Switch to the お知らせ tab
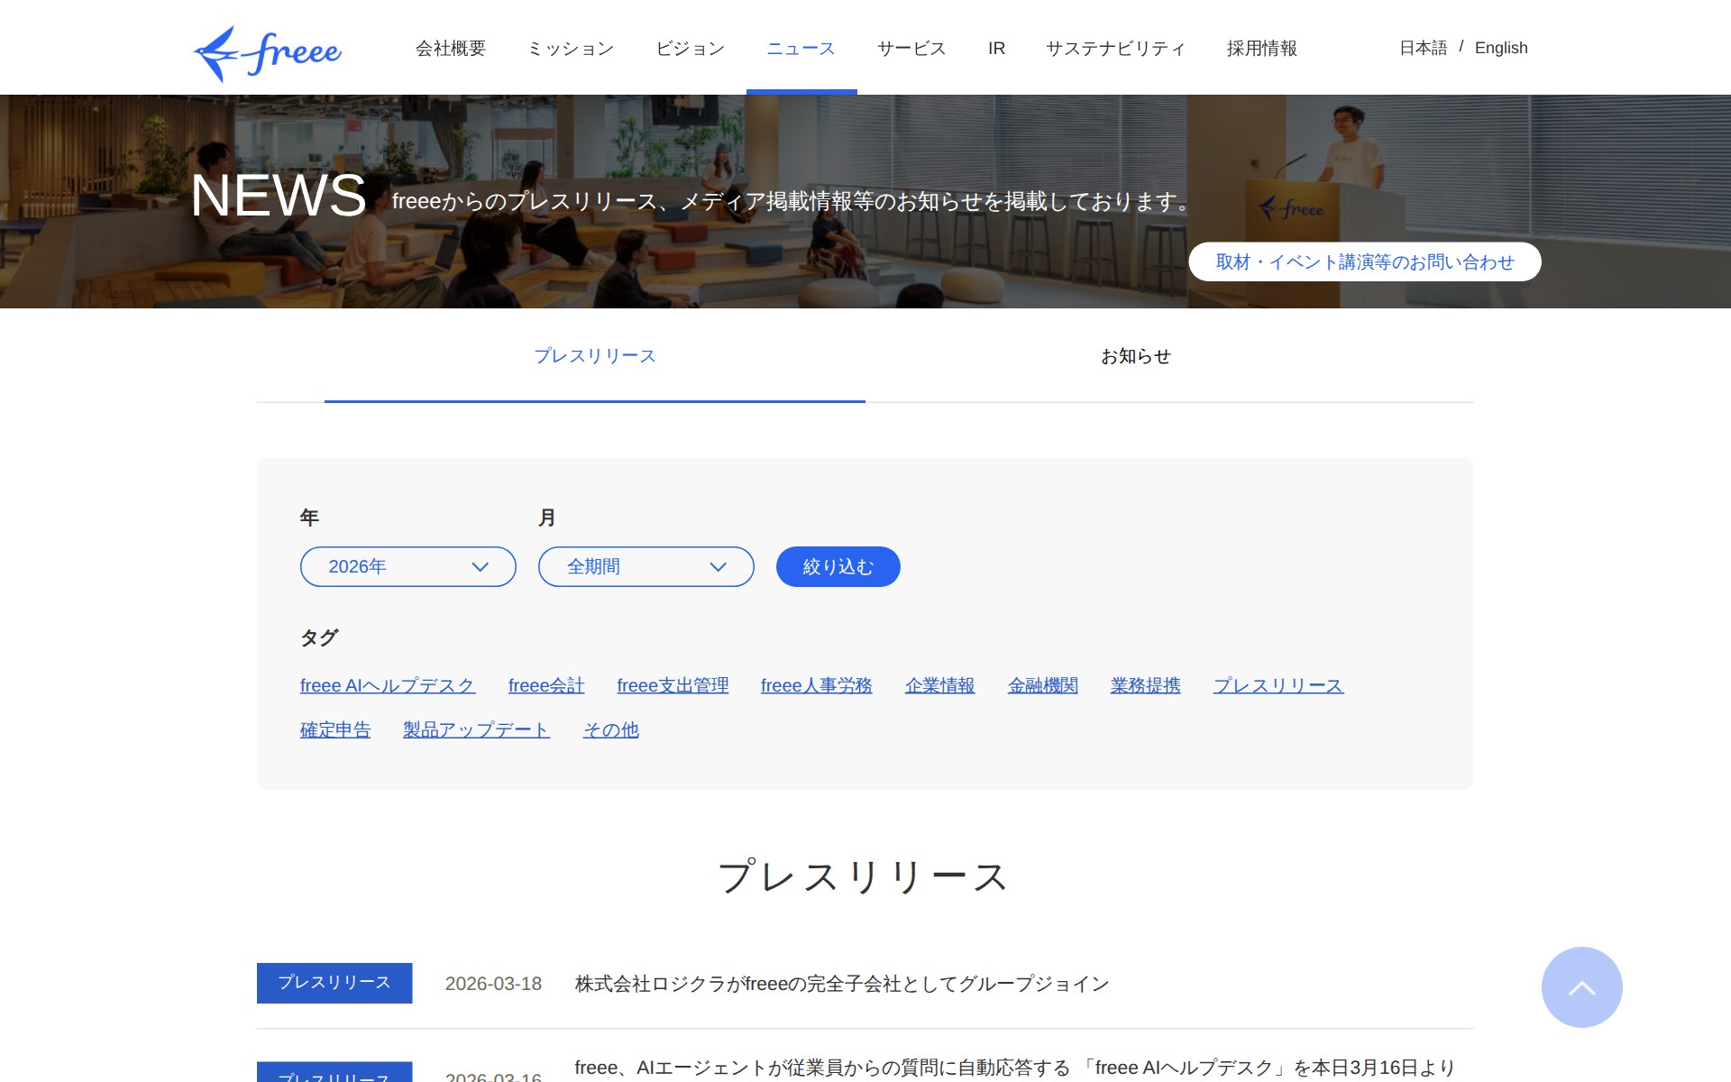 pos(1133,356)
